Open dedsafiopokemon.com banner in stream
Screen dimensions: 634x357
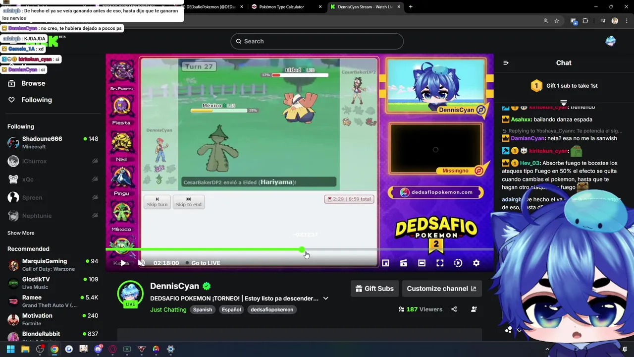[x=436, y=192]
